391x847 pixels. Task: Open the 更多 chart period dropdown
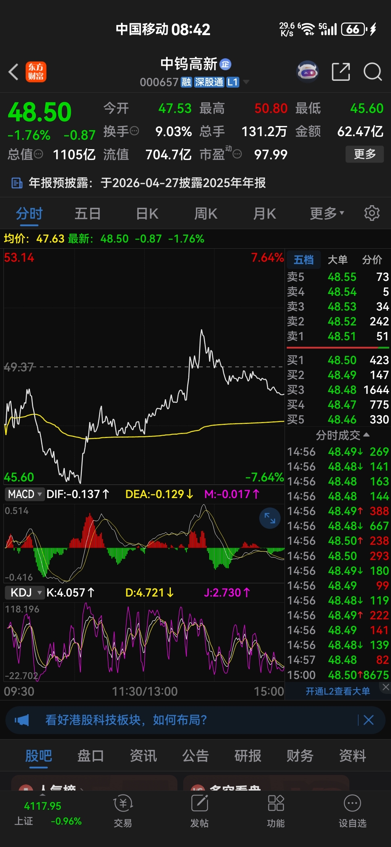coord(327,213)
